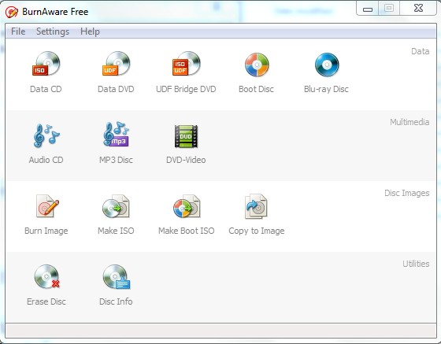Image resolution: width=441 pixels, height=344 pixels.
Task: Open the Help menu
Action: pos(90,31)
